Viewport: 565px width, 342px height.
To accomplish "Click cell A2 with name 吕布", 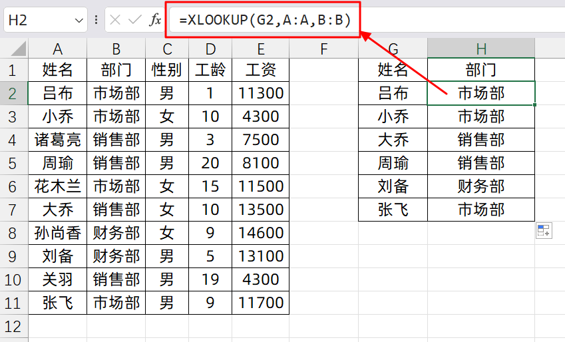I will 58,93.
